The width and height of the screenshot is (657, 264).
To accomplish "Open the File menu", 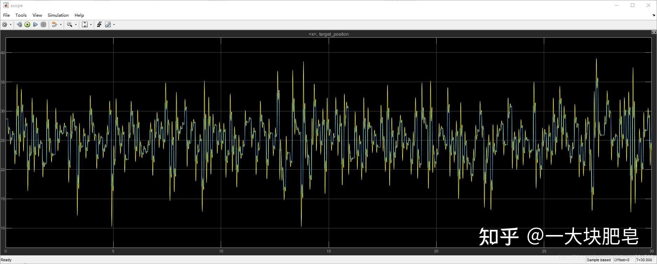I will pos(6,15).
